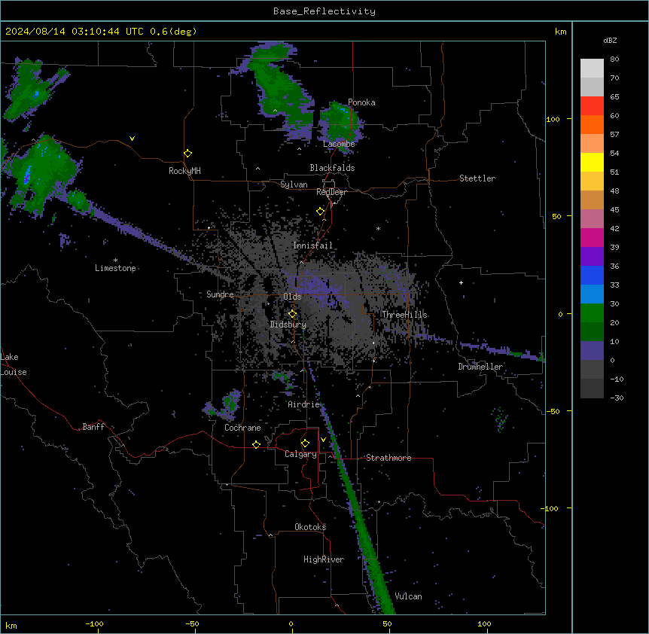This screenshot has width=649, height=634.
Task: Click the pink 42-45 dBZ legend swatch
Action: point(592,219)
